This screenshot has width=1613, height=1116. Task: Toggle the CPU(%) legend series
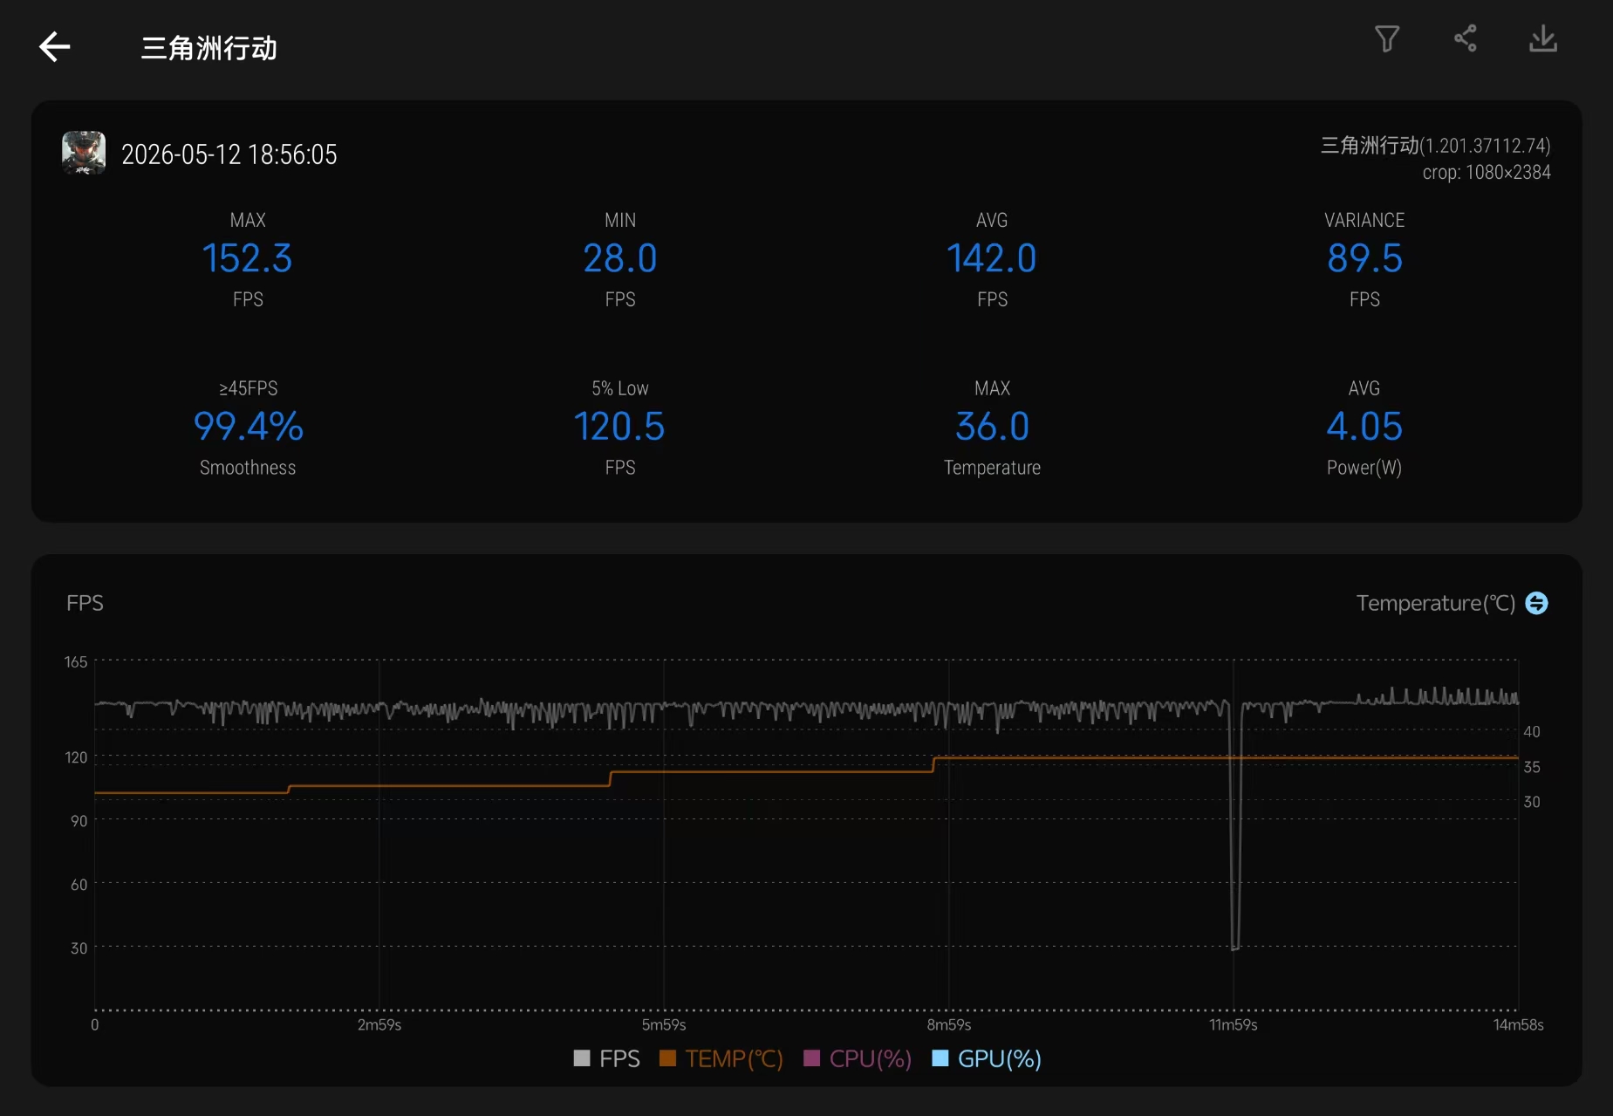858,1058
